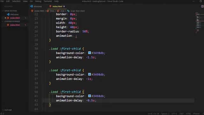This screenshot has width=204, height=115.
Task: Click 'animation' property on line 27
Action: click(64, 36)
